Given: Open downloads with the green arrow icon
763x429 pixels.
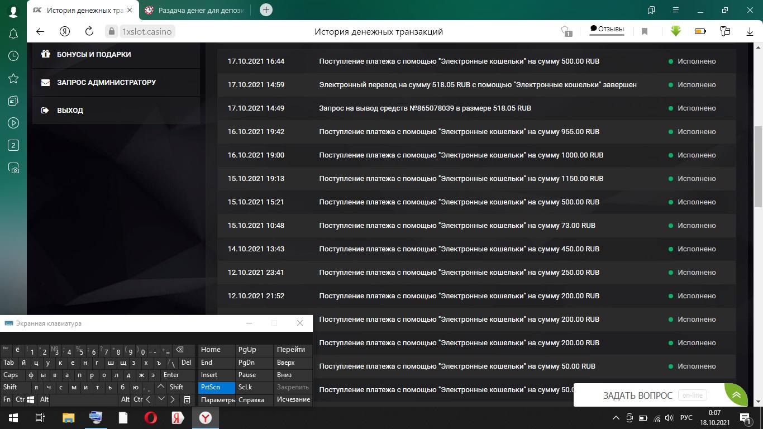Looking at the screenshot, I should click(675, 32).
